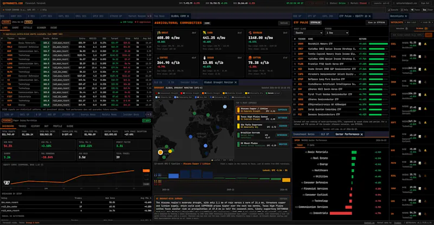Select the US Wheat Plains exposure card
434x225 pixels.
pos(263,144)
